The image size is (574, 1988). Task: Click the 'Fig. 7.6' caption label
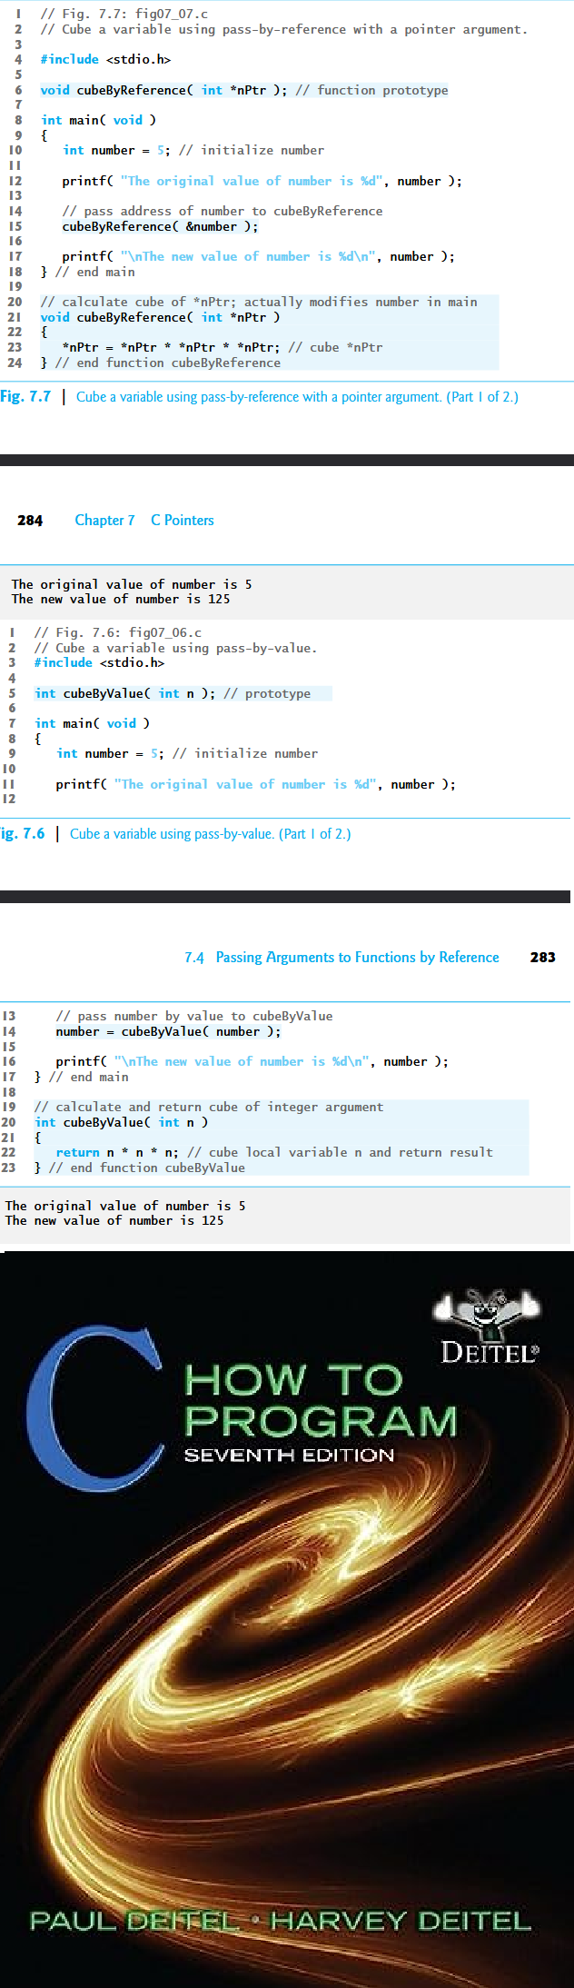pyautogui.click(x=23, y=833)
